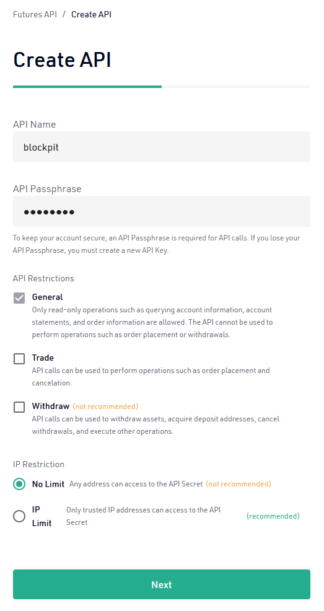
Task: Click the Create API breadcrumb item
Action: pyautogui.click(x=91, y=14)
